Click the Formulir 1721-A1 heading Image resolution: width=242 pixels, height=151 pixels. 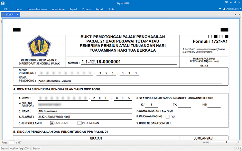click(x=210, y=41)
